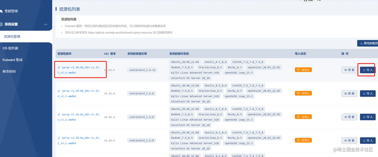Open OS 软件源 menu item
378x157 pixels.
[x=10, y=48]
